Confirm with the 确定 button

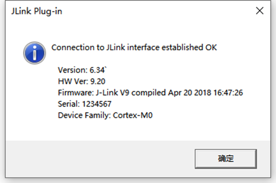(x=226, y=159)
